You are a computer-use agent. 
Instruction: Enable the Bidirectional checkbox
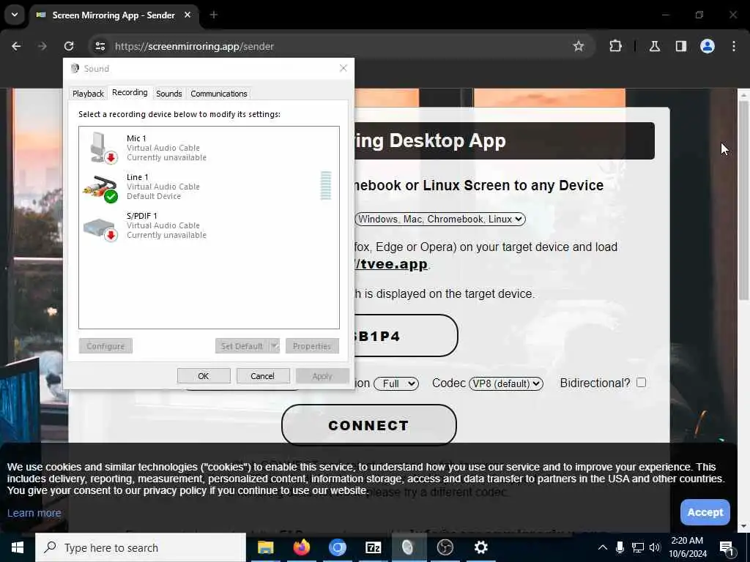[x=642, y=382]
